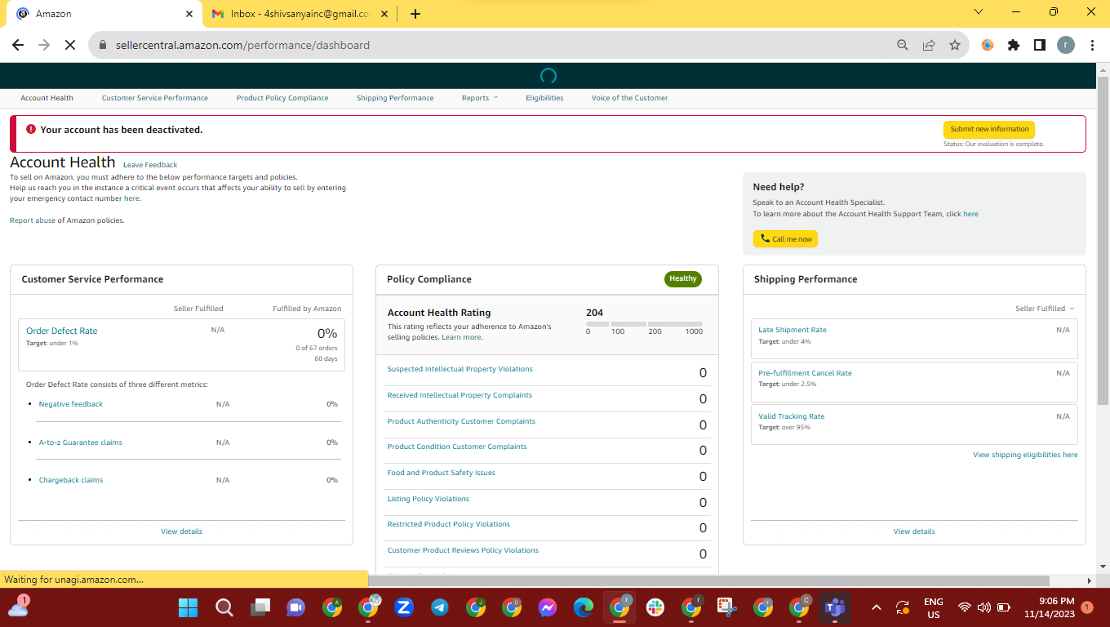Open Messenger from the taskbar

point(548,607)
